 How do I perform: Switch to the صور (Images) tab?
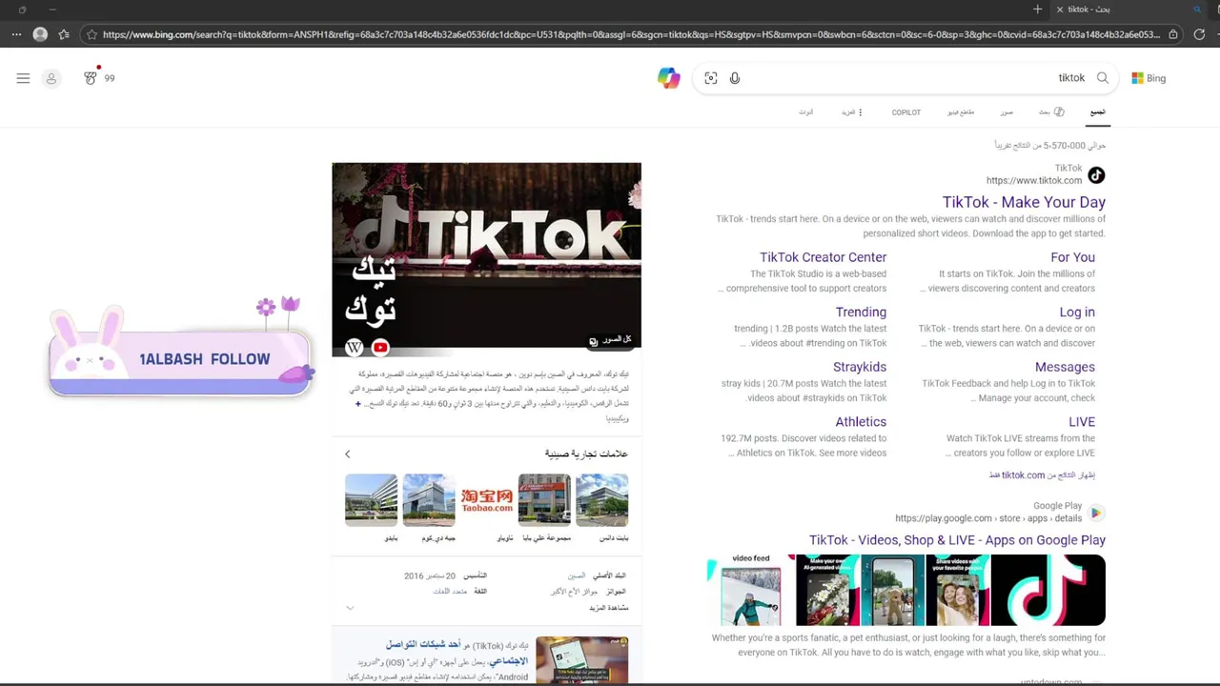[x=1006, y=112]
